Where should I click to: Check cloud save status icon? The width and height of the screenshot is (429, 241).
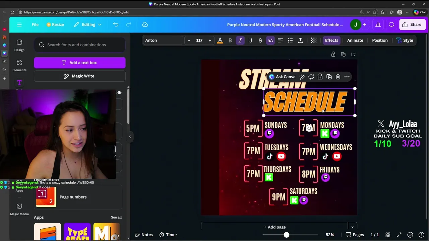(x=145, y=24)
